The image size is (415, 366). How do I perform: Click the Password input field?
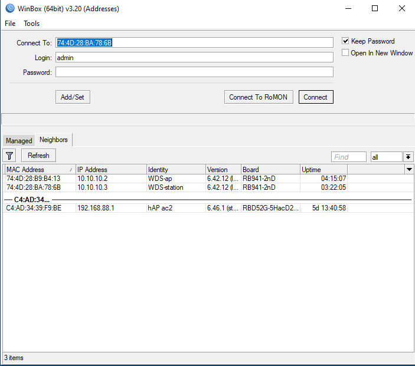tap(194, 72)
